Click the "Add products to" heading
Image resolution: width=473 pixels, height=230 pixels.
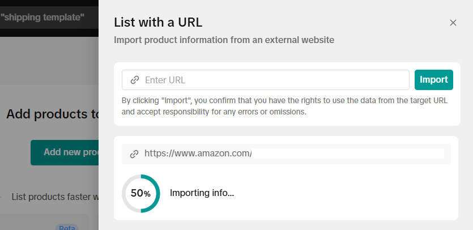pyautogui.click(x=52, y=114)
